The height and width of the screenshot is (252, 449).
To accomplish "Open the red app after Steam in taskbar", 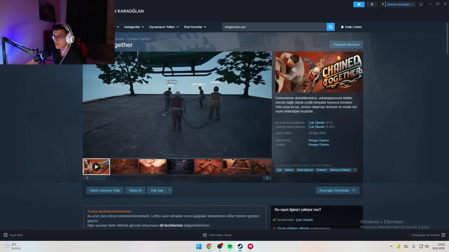I will tap(250, 246).
